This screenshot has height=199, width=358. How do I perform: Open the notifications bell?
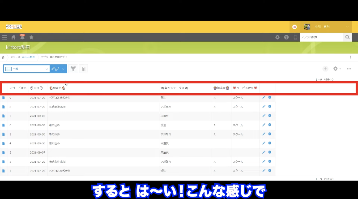click(22, 37)
